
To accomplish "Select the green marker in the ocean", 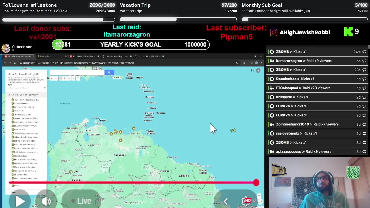I will pos(233,131).
